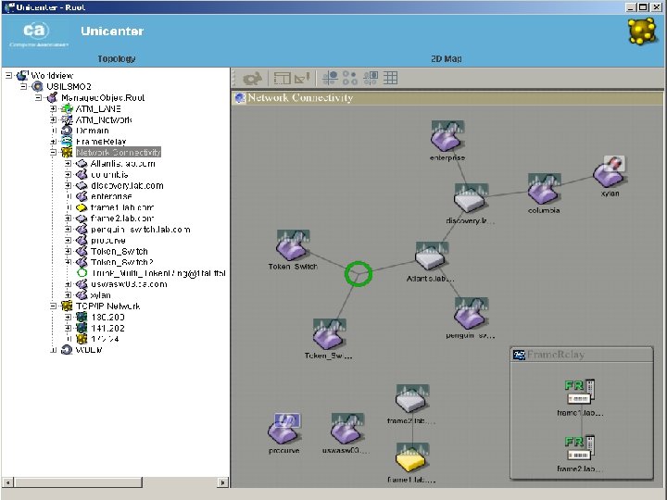Select the yellow frame1.lab... node on main map
Viewport: 667px width, 500px height.
(411, 458)
